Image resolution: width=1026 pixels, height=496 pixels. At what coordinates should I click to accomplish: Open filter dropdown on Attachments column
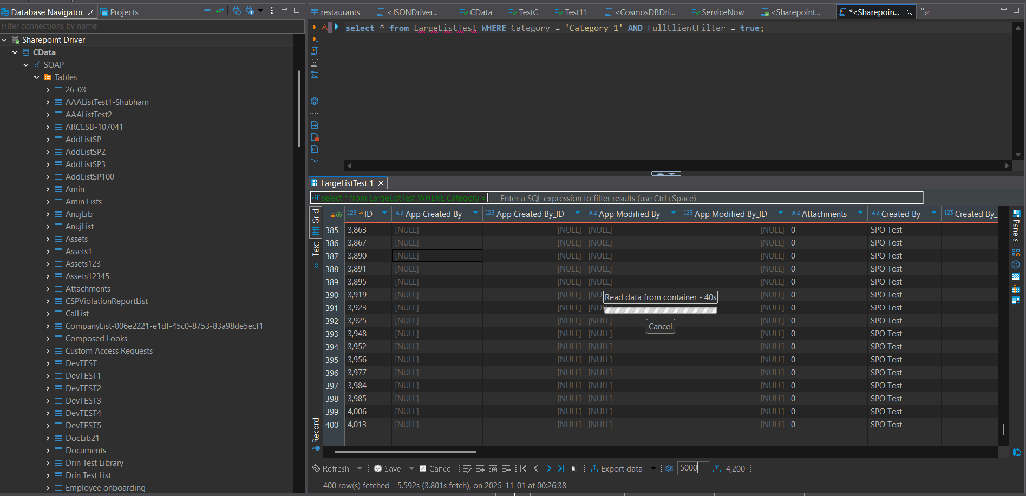coord(860,213)
